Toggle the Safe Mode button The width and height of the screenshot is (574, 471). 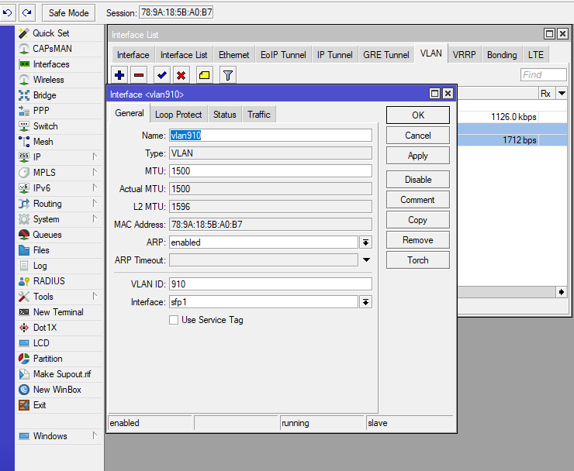pos(68,13)
